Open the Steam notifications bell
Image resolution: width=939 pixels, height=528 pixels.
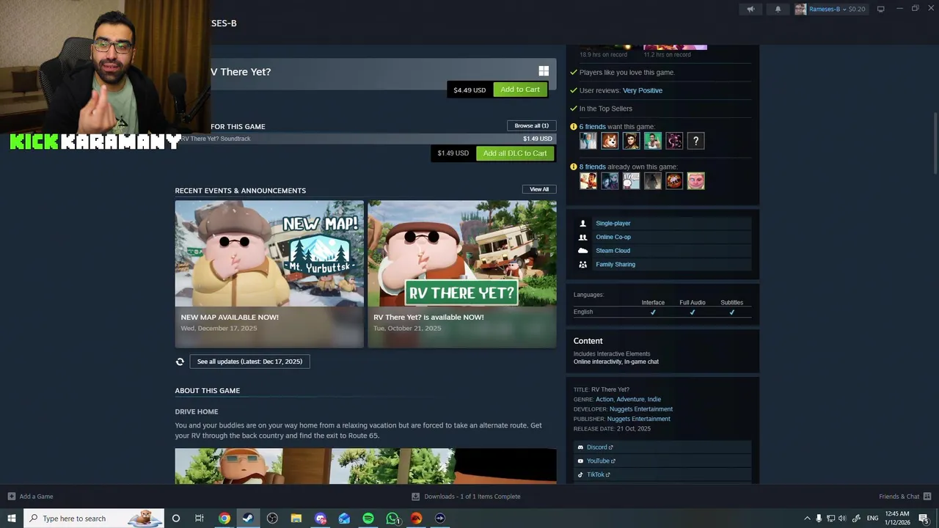pos(778,9)
